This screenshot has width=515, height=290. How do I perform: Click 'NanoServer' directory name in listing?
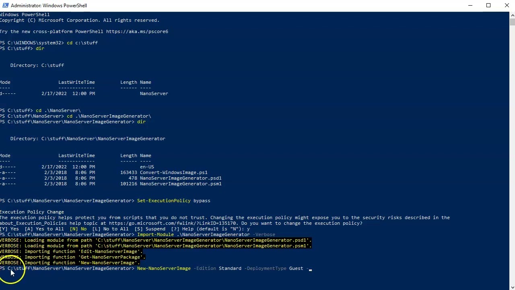tap(154, 93)
